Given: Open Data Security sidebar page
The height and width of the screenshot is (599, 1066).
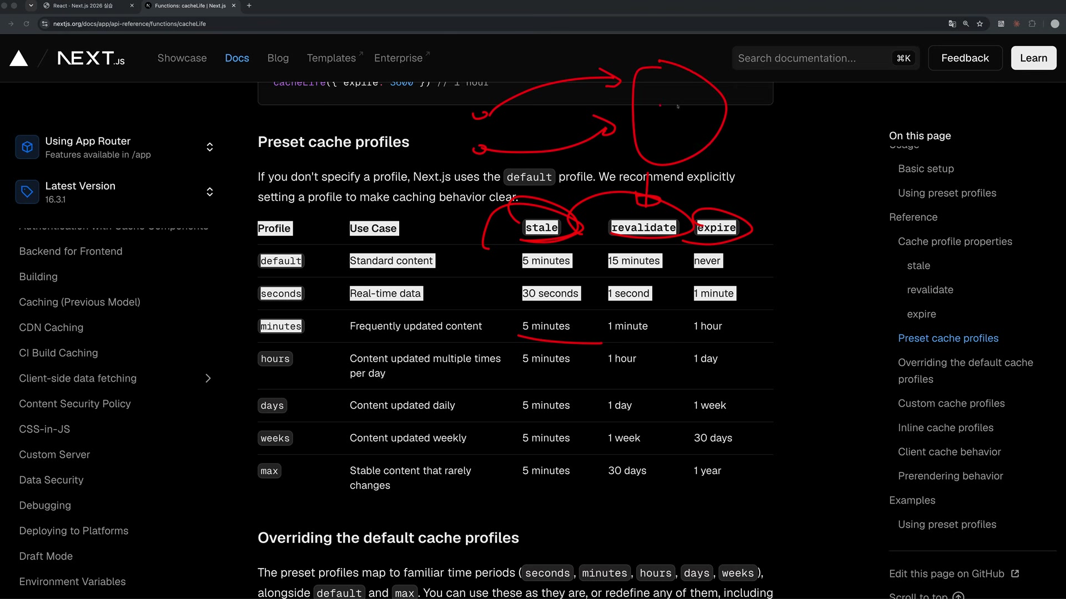Looking at the screenshot, I should [51, 480].
